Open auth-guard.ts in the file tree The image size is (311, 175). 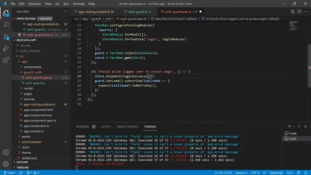pos(35,83)
